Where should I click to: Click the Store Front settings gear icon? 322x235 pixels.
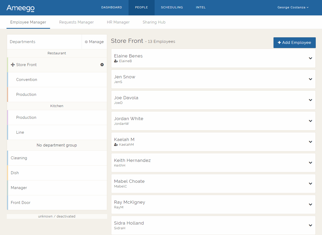pyautogui.click(x=102, y=65)
